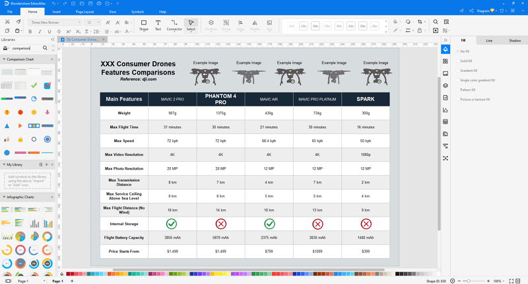
Task: Select the Gradient fill radio option
Action: [x=467, y=71]
